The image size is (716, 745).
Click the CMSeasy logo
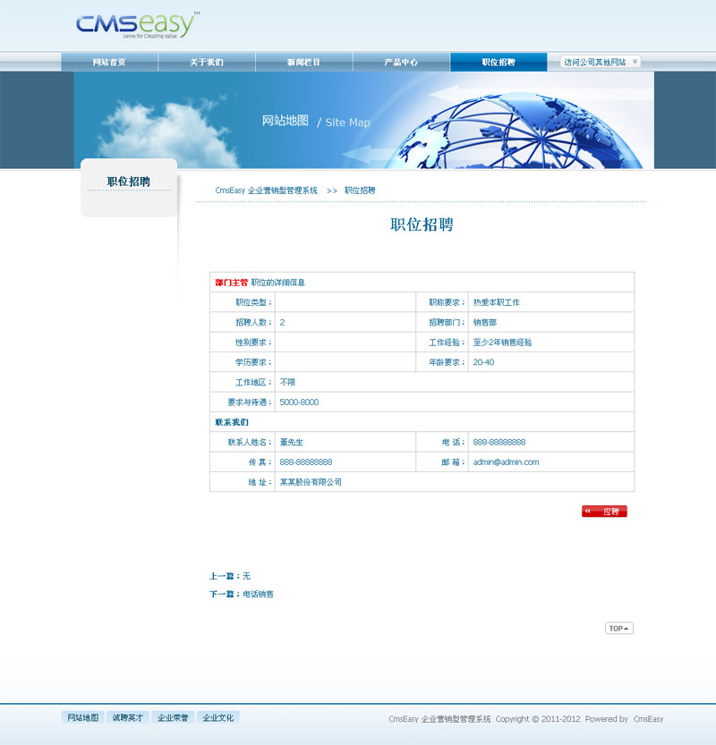click(136, 25)
